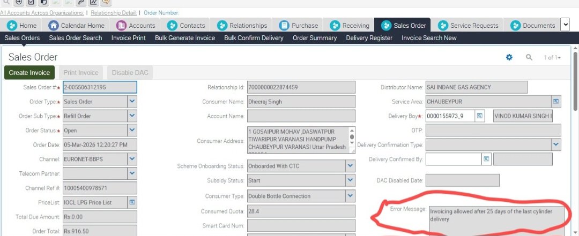Follow All Accounts Across Organizations link

click(42, 13)
